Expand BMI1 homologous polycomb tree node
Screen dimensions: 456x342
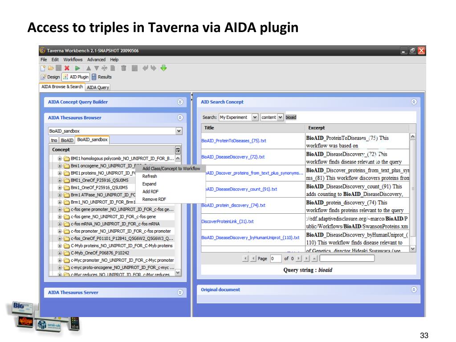click(x=60, y=159)
